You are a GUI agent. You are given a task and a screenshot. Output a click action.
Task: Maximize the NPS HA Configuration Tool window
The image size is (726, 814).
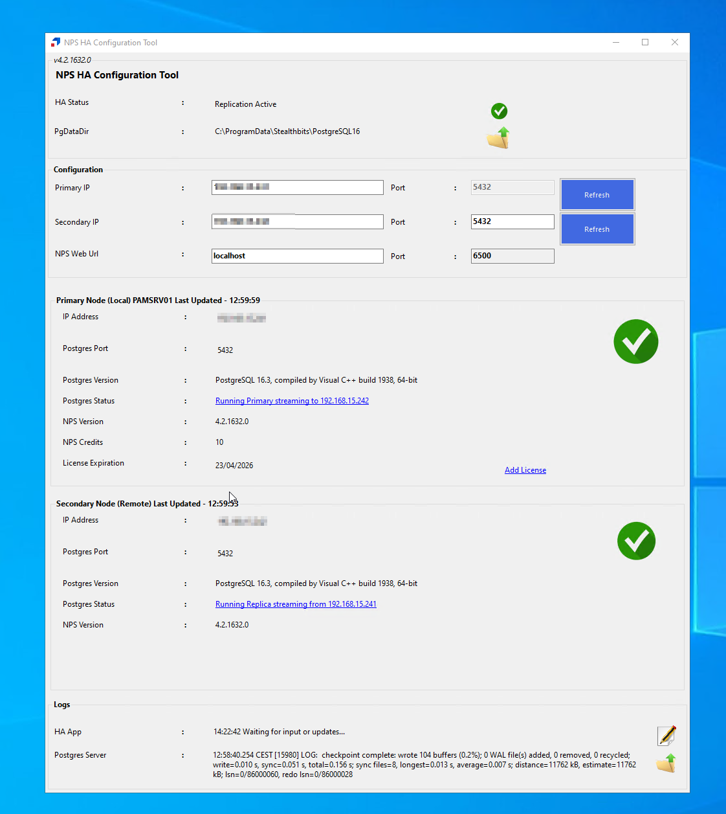tap(645, 43)
